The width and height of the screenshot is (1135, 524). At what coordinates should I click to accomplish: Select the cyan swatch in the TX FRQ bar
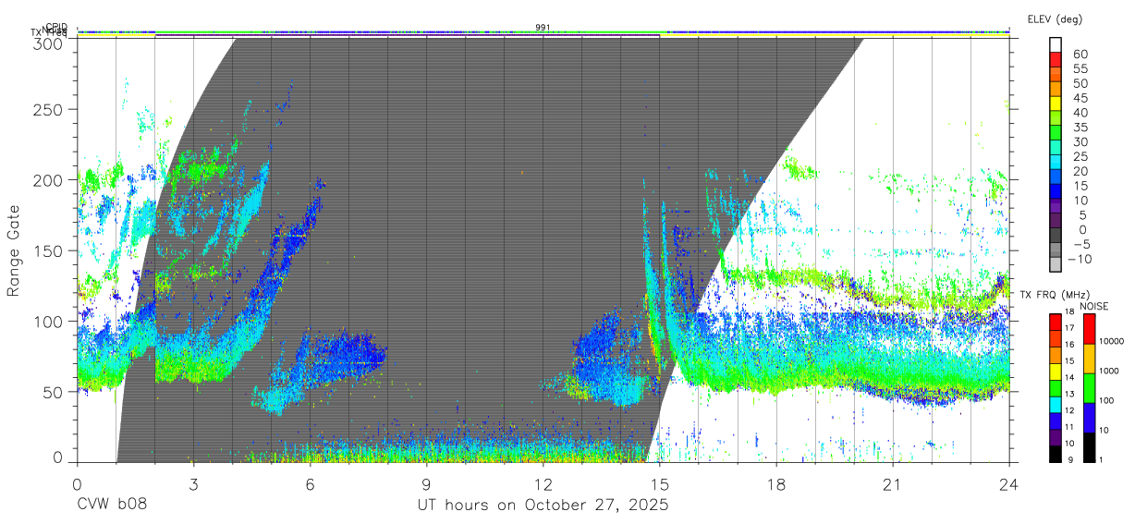(x=1056, y=405)
